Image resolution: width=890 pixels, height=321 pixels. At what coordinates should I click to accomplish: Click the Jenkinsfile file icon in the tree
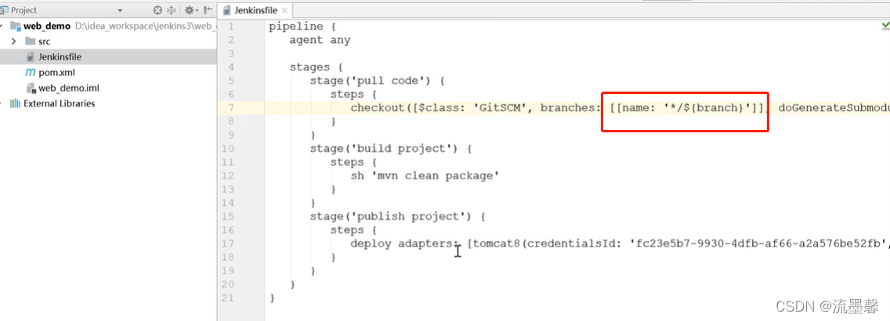pyautogui.click(x=30, y=57)
